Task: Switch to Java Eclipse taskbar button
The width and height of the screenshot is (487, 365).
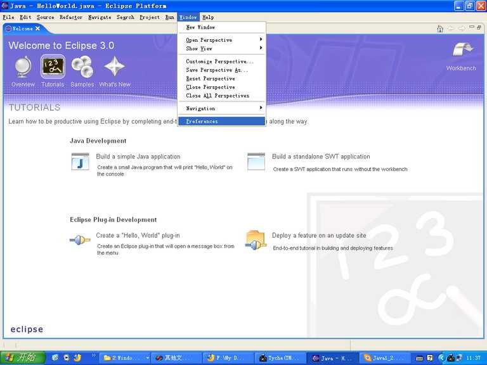Action: tap(332, 358)
